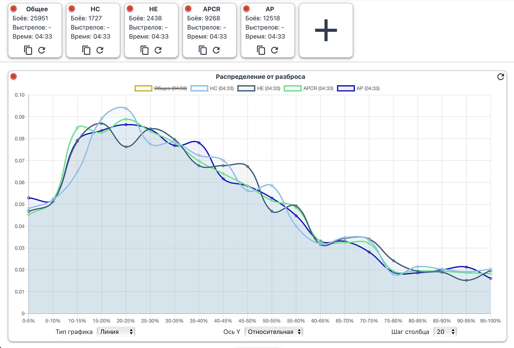Copy the Общее stats card
Viewport: 514px width, 348px height.
tap(28, 50)
